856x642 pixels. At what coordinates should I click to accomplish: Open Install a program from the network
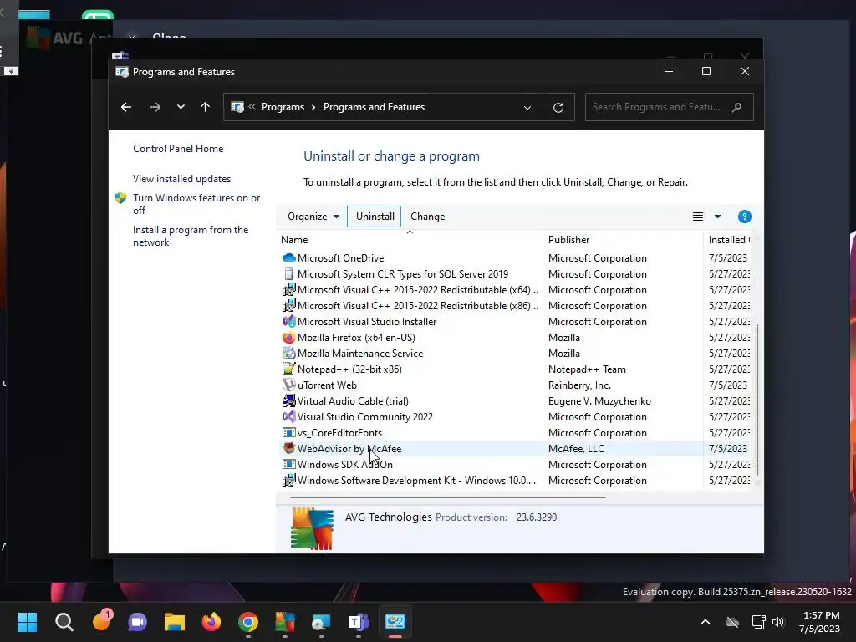tap(191, 236)
